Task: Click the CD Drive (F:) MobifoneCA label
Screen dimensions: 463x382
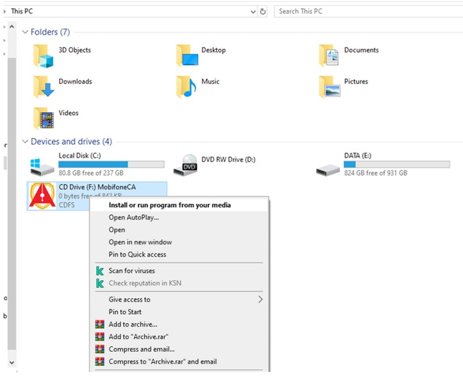Action: [x=97, y=187]
